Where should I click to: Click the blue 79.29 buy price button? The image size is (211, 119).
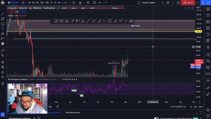23,12
